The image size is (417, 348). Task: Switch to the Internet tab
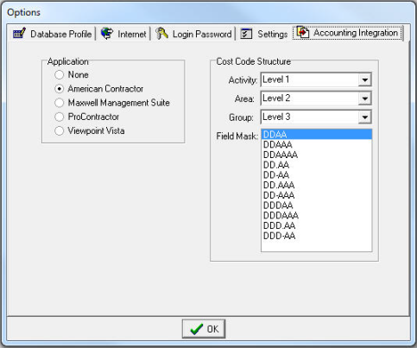123,34
